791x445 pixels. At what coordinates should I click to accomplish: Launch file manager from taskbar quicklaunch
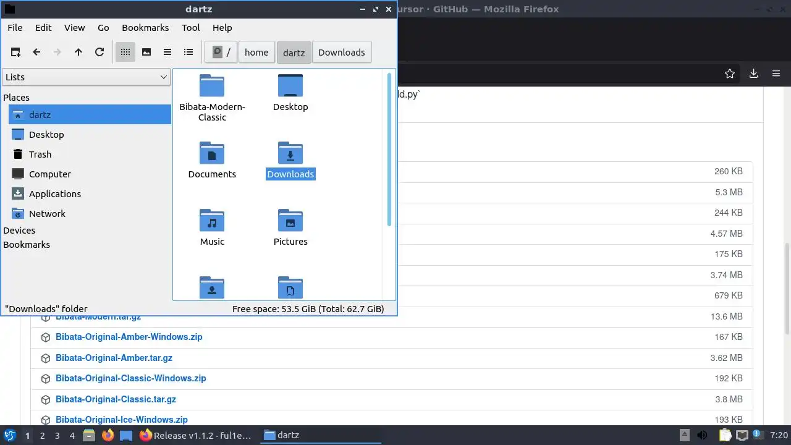(89, 435)
